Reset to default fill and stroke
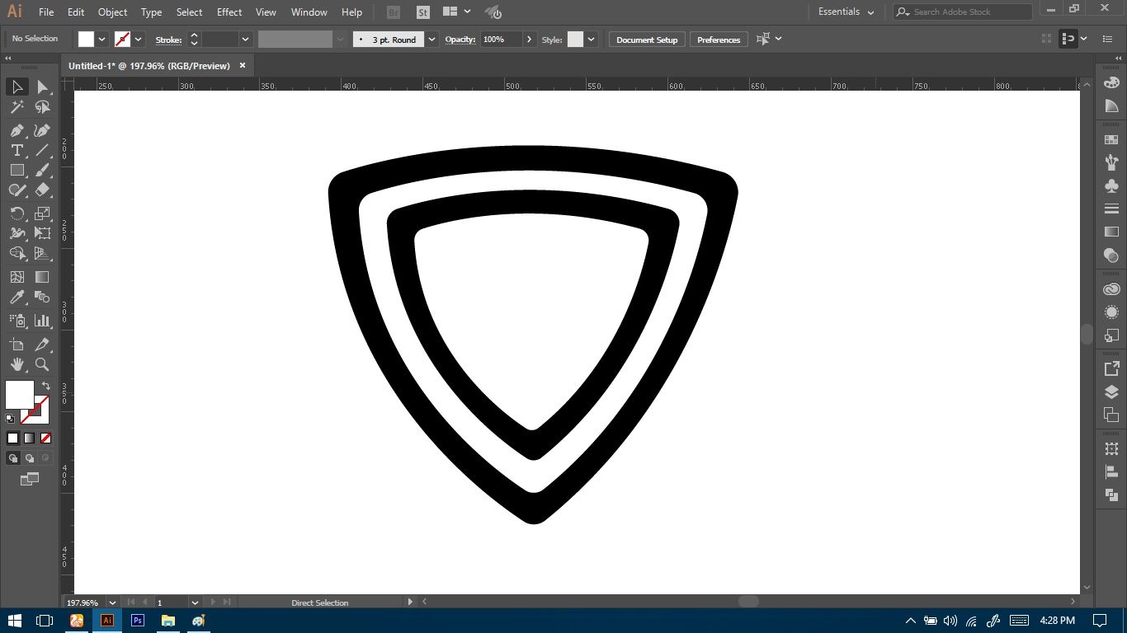The image size is (1127, 633). point(10,419)
